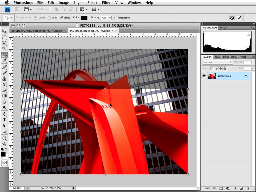Screen dimensions: 256x192
Task: Toggle lock all
Action: coord(225,69)
